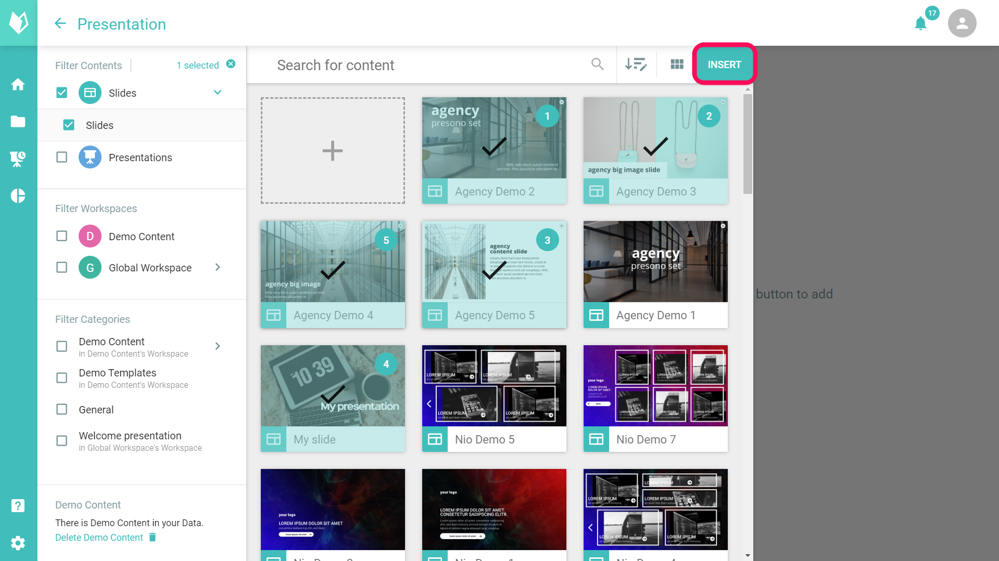Switch to grid view layout

(677, 64)
